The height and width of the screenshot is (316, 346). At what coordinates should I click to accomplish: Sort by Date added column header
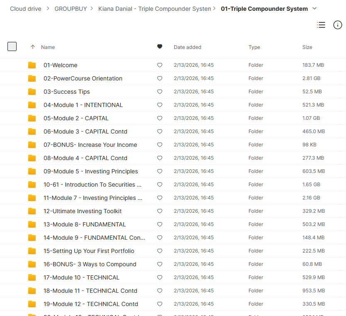pyautogui.click(x=187, y=47)
